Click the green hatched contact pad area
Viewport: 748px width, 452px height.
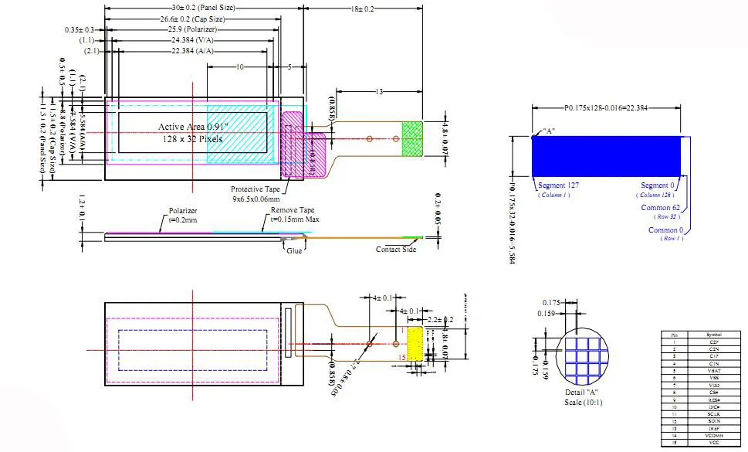412,138
